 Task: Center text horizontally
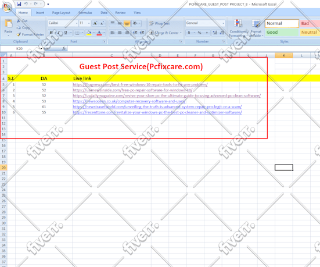120,33
